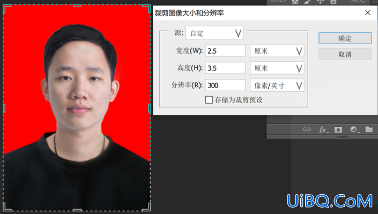The image size is (378, 214).
Task: Open the fx layer style menu
Action: tap(323, 130)
